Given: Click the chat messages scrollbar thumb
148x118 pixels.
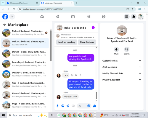Looking at the screenshot, I should [96, 96].
